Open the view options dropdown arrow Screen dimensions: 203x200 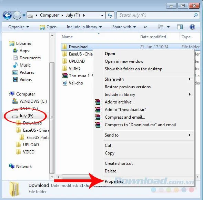pyautogui.click(x=168, y=27)
